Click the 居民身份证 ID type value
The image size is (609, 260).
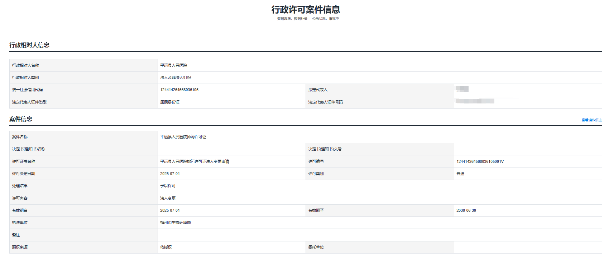170,102
